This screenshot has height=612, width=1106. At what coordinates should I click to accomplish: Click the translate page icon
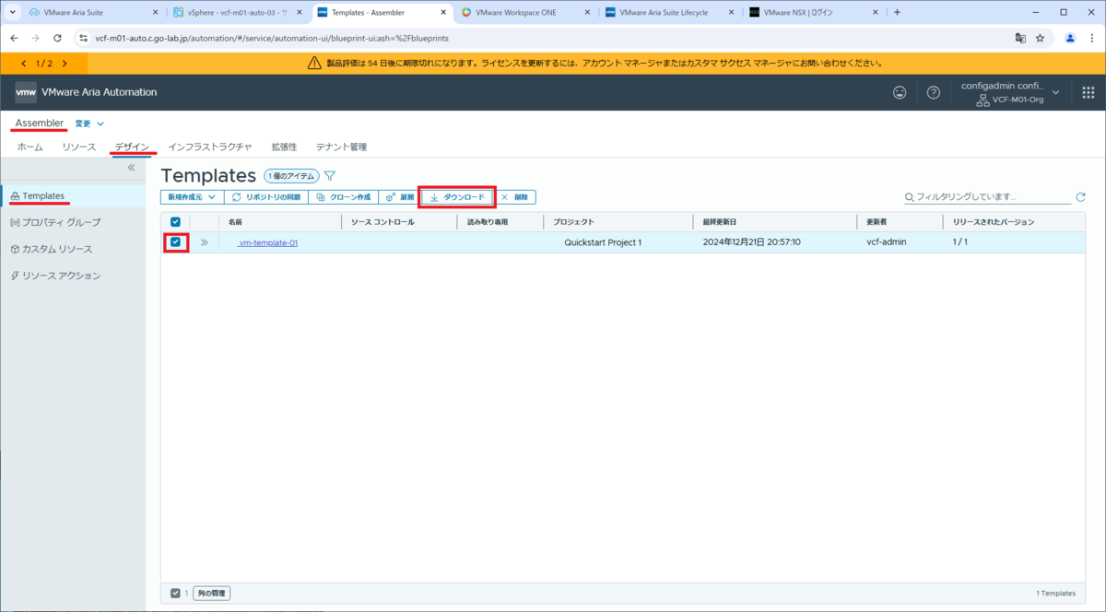[x=1019, y=38]
